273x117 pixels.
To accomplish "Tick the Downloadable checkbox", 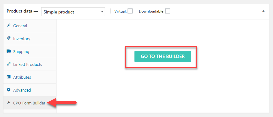I will point(168,11).
